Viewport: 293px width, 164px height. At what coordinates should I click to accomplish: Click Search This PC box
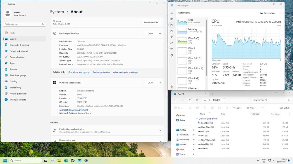pos(271,100)
